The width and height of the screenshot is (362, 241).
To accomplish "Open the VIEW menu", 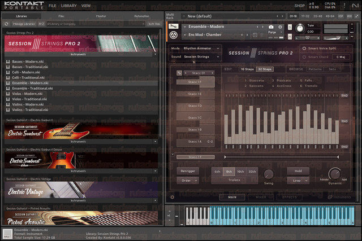I will tap(86, 6).
